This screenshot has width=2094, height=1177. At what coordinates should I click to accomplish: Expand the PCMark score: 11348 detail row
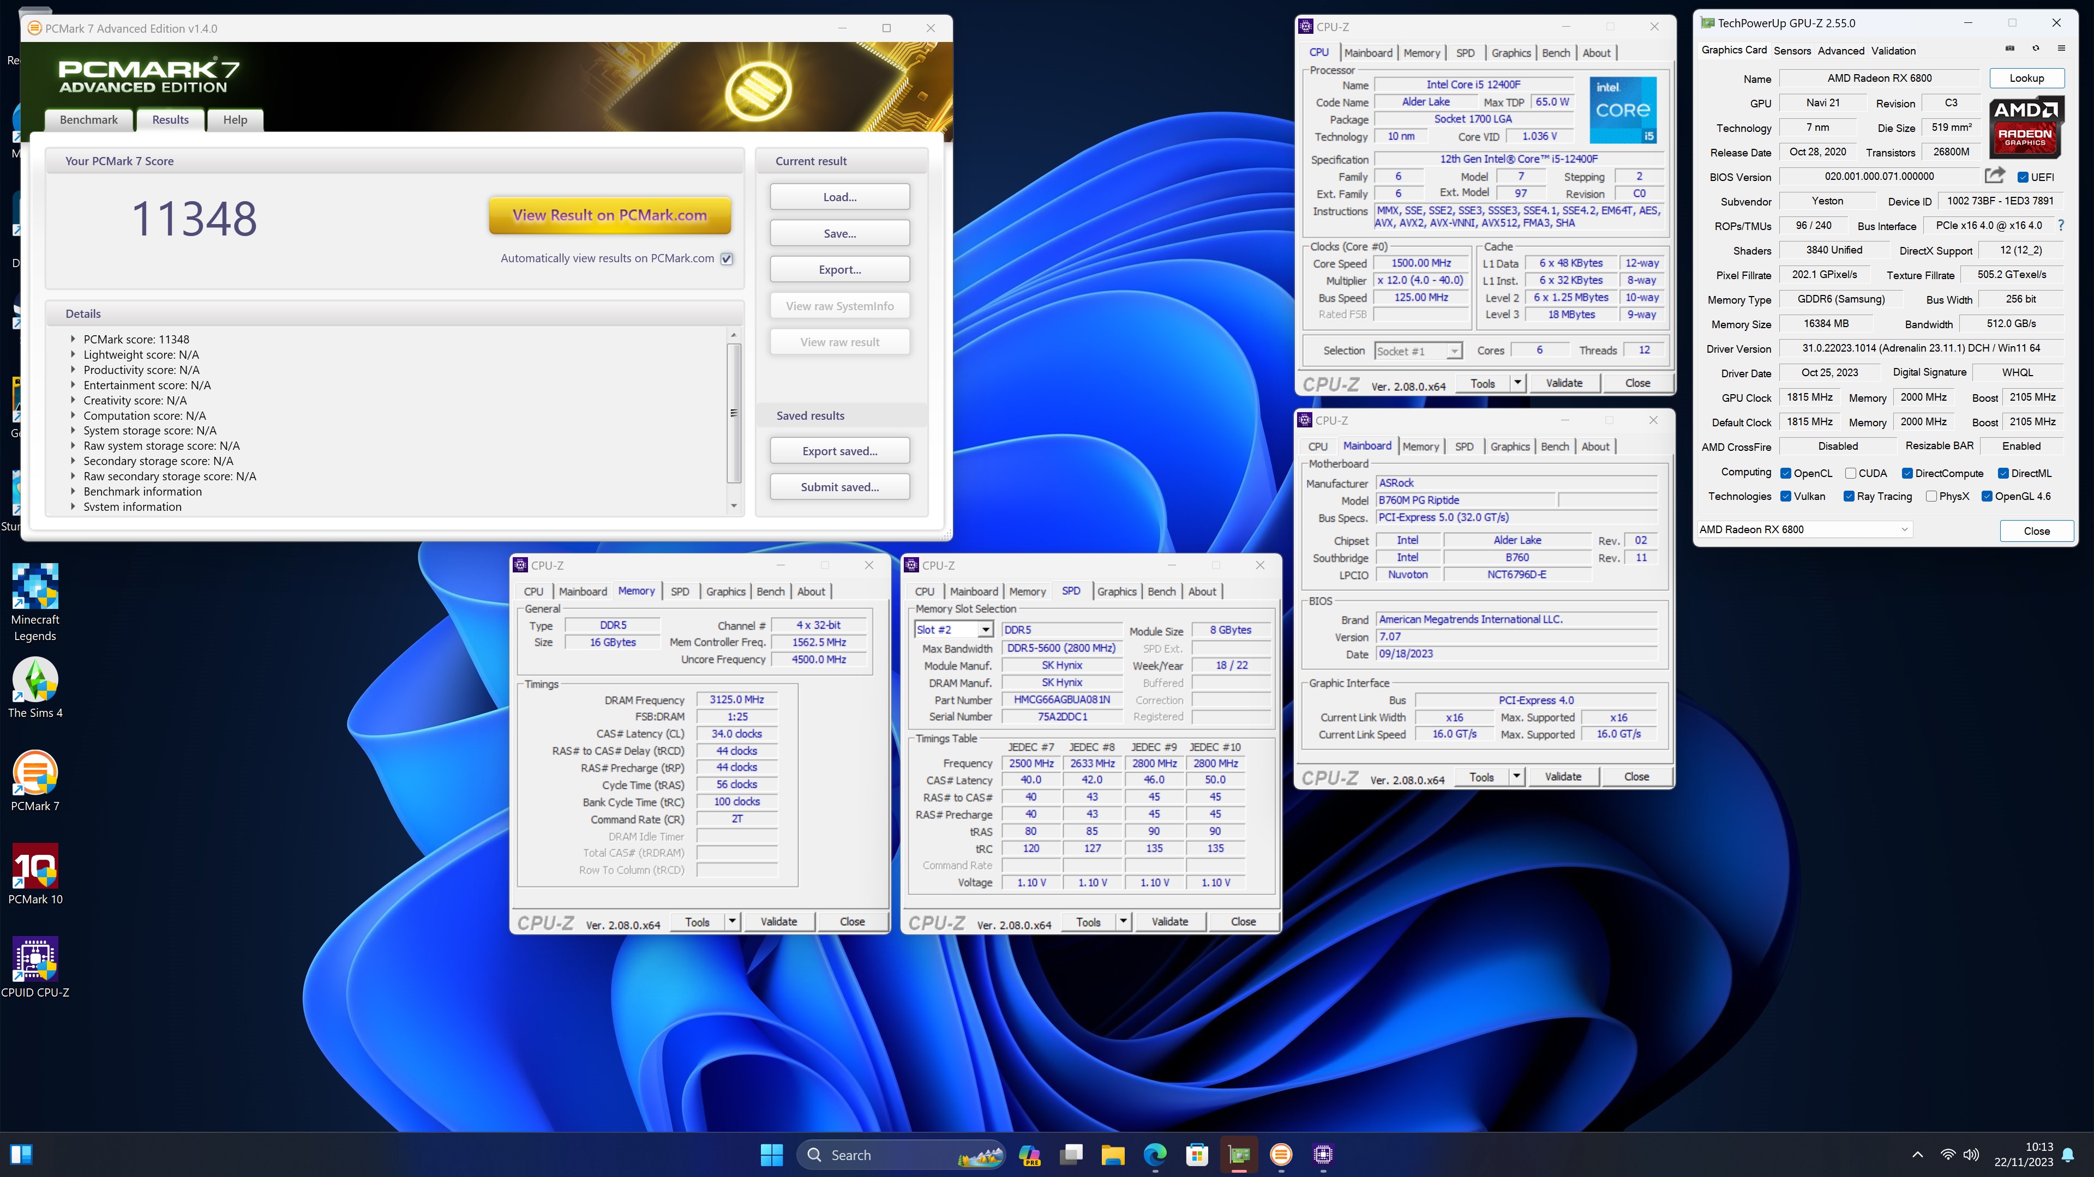point(73,340)
